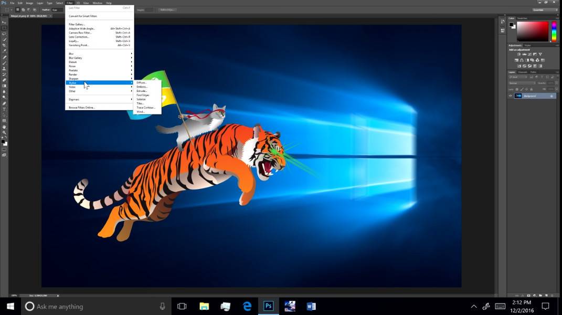The image size is (562, 315).
Task: Toggle lock image pixels in Layers panel
Action: coord(522,89)
